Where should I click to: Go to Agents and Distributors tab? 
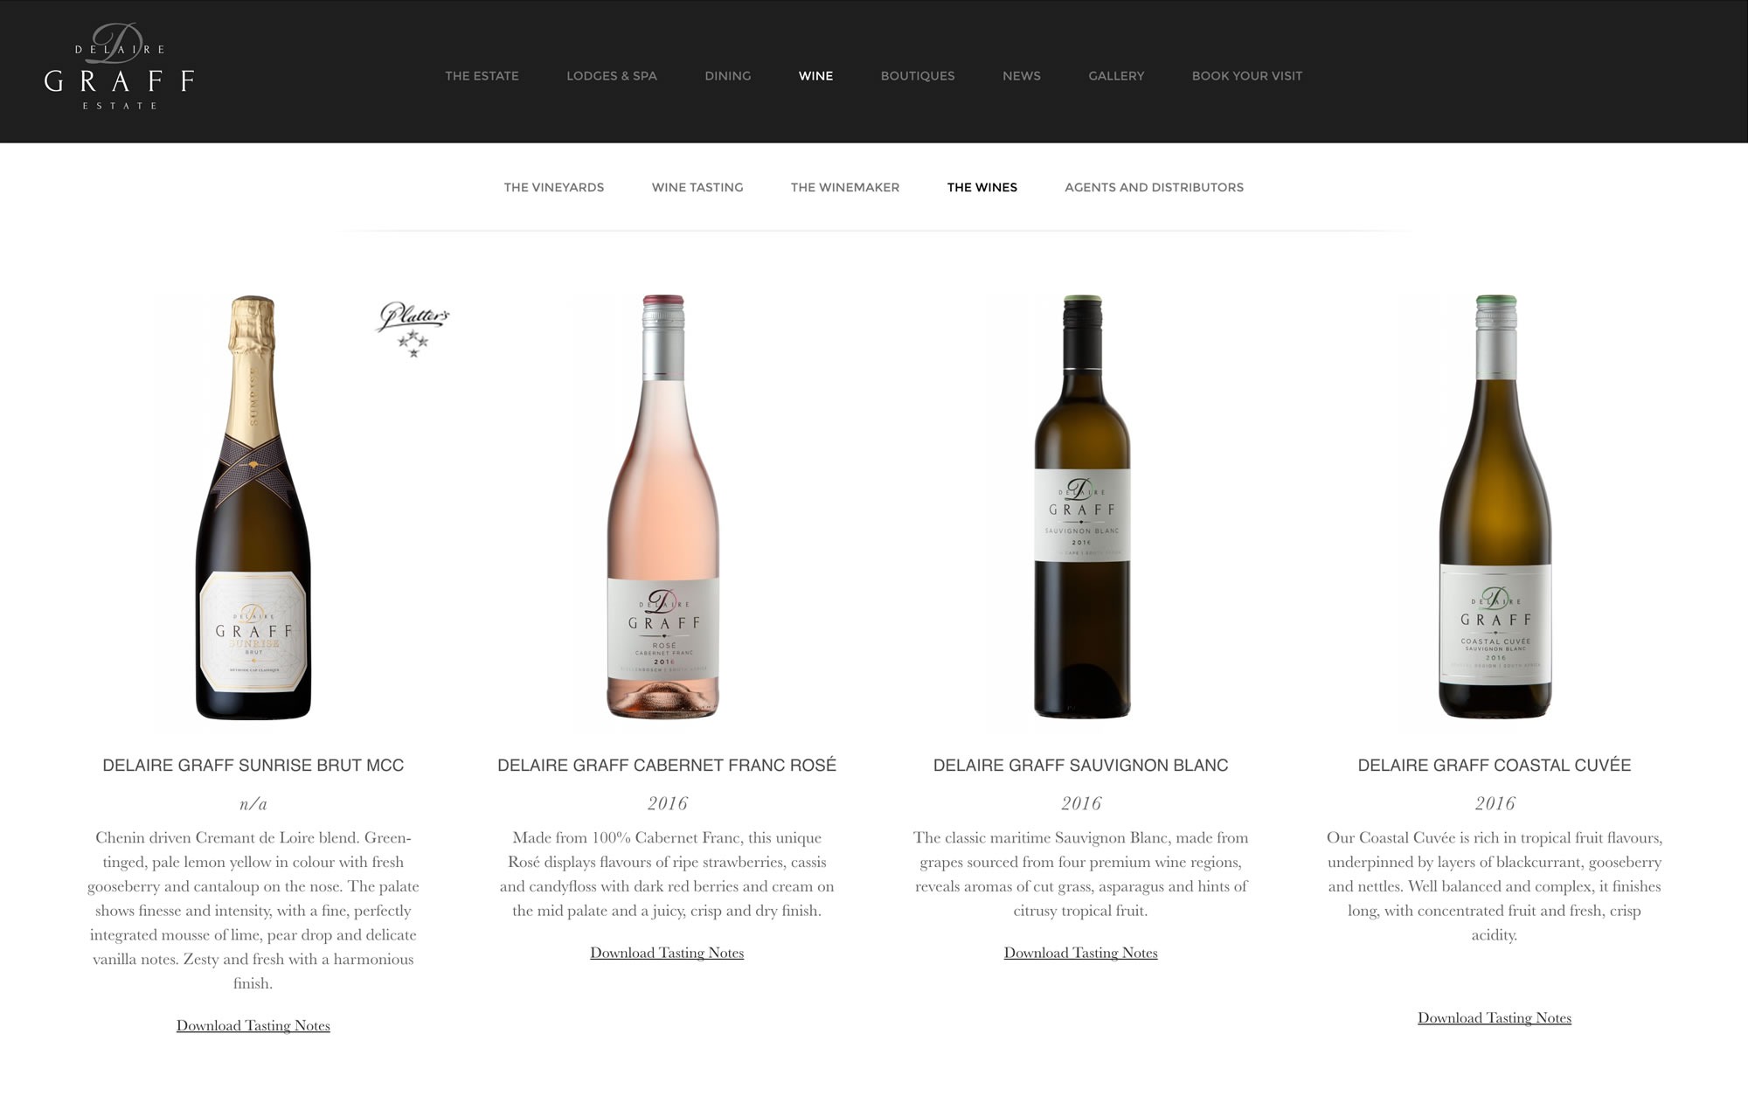[1154, 187]
